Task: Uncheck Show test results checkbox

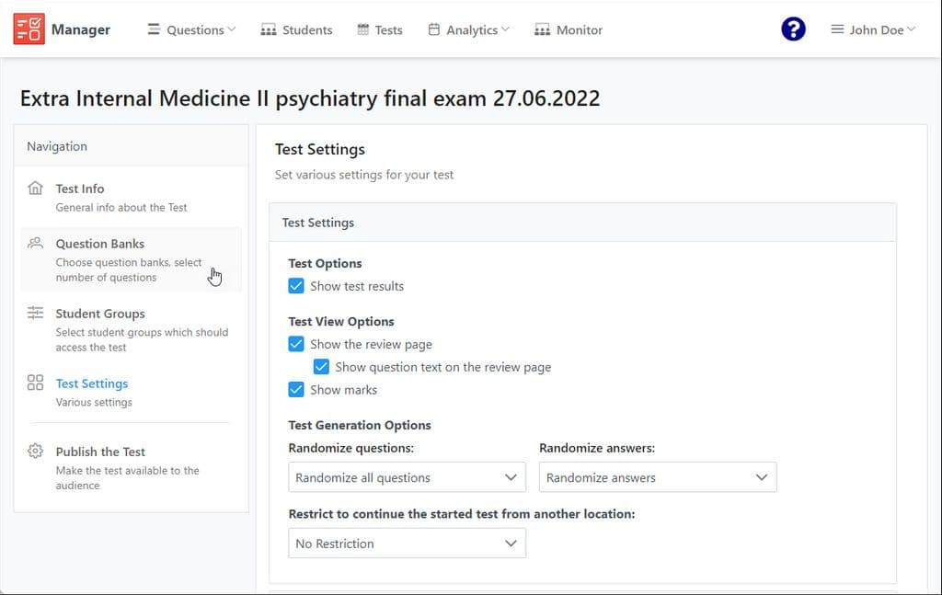Action: click(x=296, y=286)
